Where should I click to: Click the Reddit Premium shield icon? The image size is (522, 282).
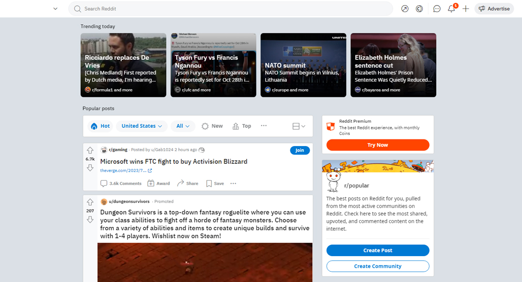click(x=331, y=127)
